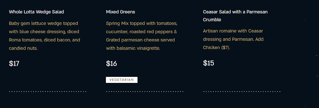Viewport: 319px width, 108px height.
Task: Click dotted divider below Ceasar Salad
Action: pyautogui.click(x=242, y=92)
